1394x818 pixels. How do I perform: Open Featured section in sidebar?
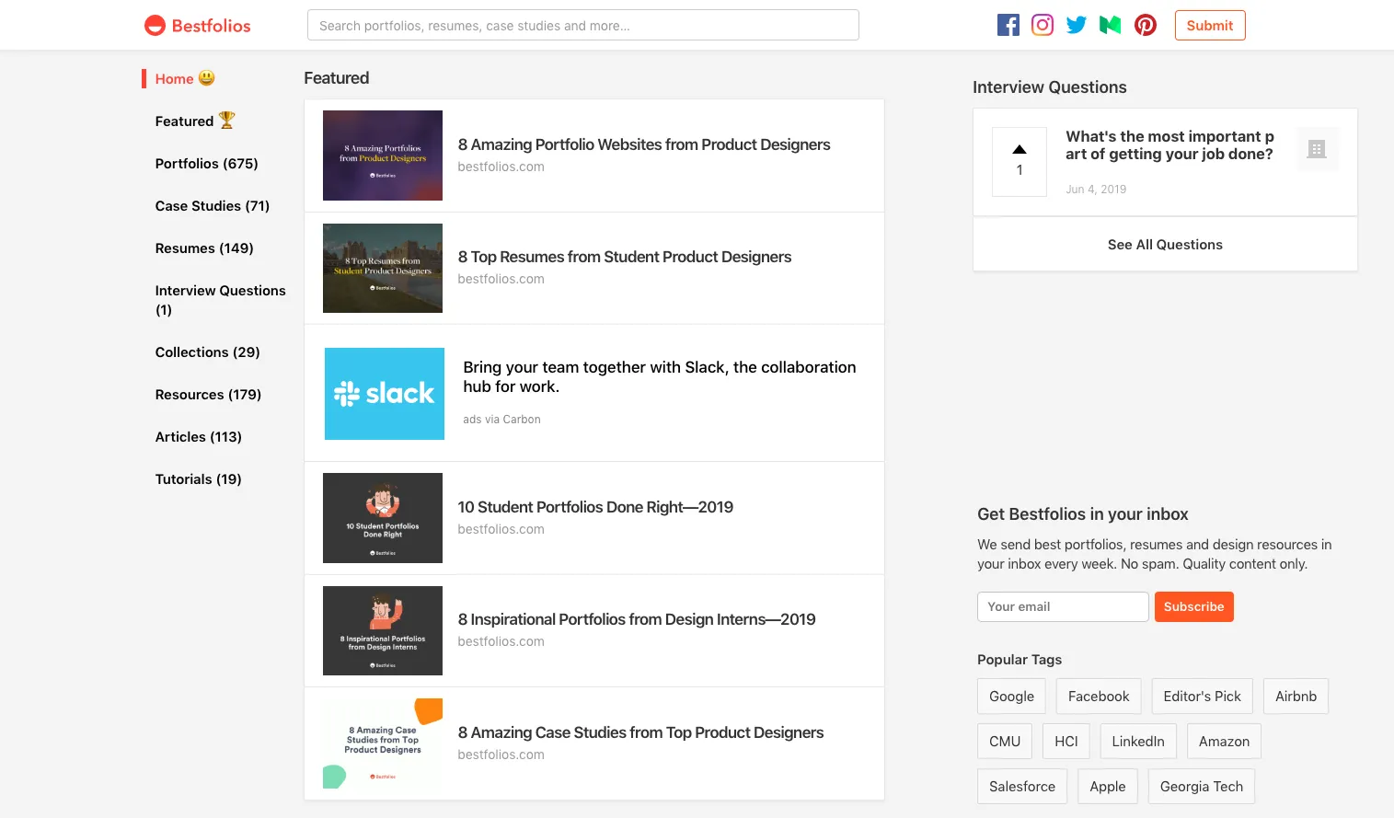[x=195, y=121]
